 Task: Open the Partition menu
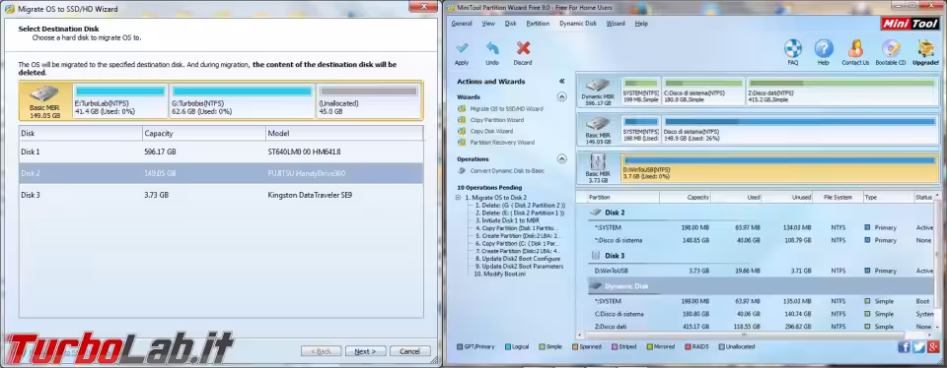[x=538, y=24]
